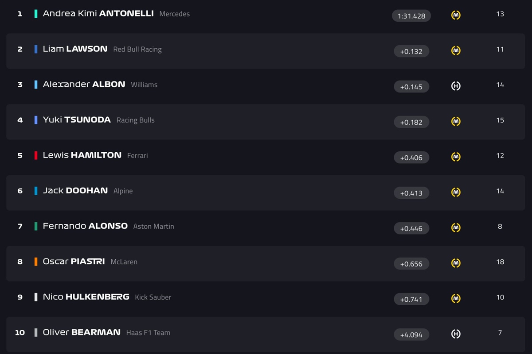Click the Ferrari red colour bar

[36, 155]
